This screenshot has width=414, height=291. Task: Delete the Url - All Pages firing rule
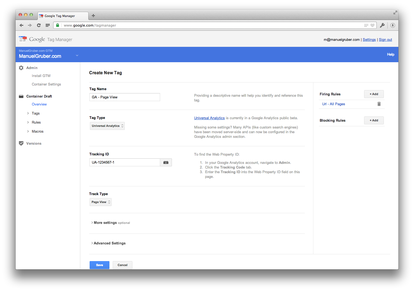(x=379, y=104)
